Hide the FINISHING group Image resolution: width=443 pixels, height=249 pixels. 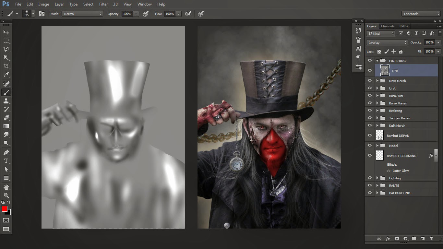370,61
